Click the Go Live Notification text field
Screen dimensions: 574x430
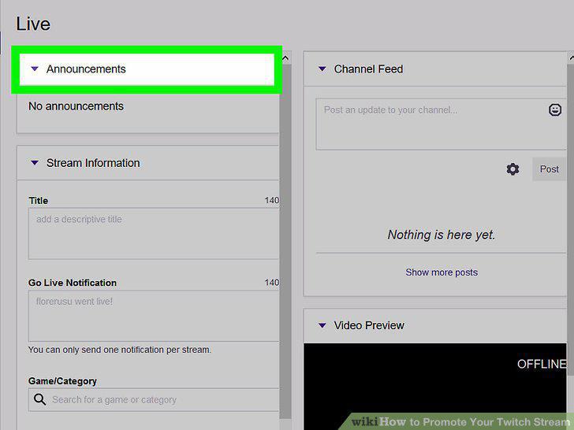154,317
